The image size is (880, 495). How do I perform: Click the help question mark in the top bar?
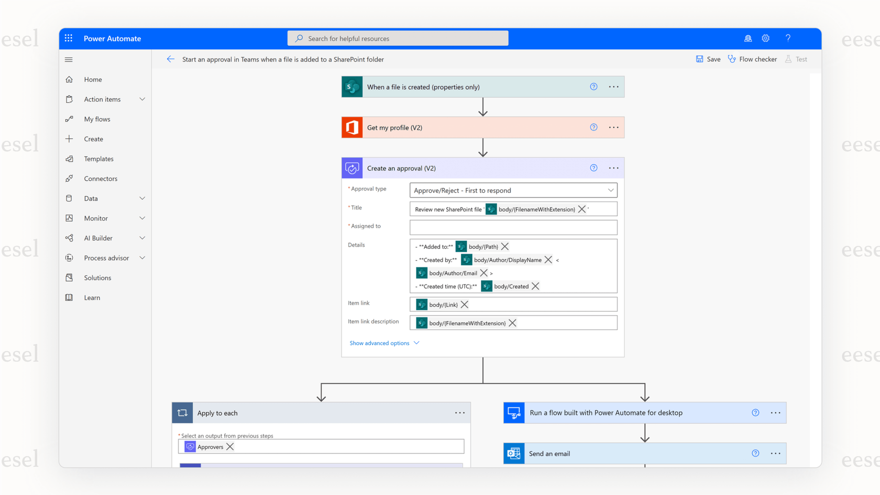pos(788,38)
